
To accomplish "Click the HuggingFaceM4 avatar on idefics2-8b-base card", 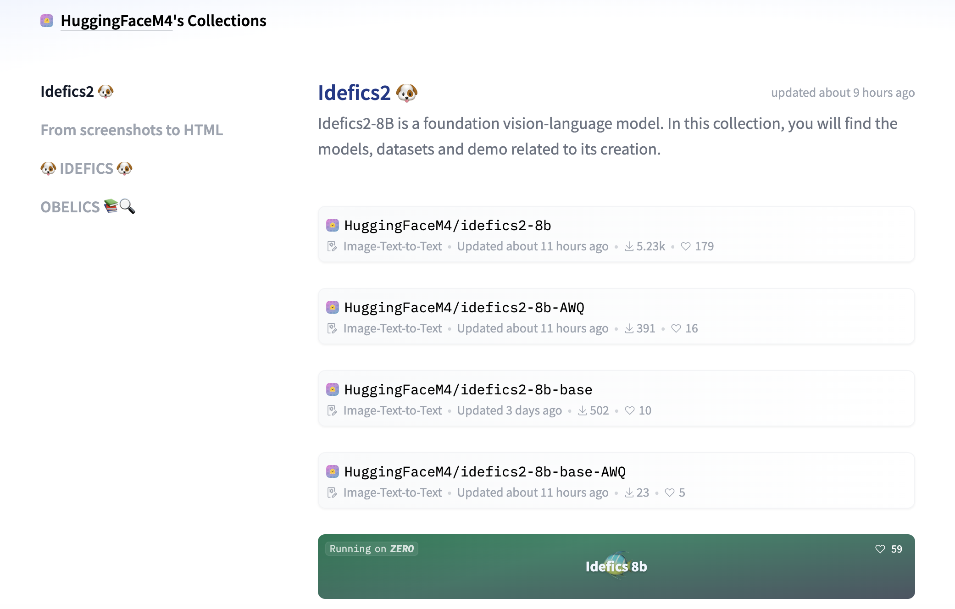I will (332, 389).
